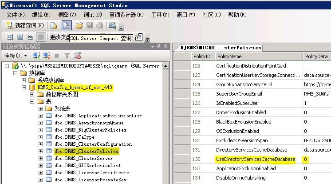Image resolution: width=331 pixels, height=184 pixels.
Task: Click the PolicyName column header
Action: 259,56
